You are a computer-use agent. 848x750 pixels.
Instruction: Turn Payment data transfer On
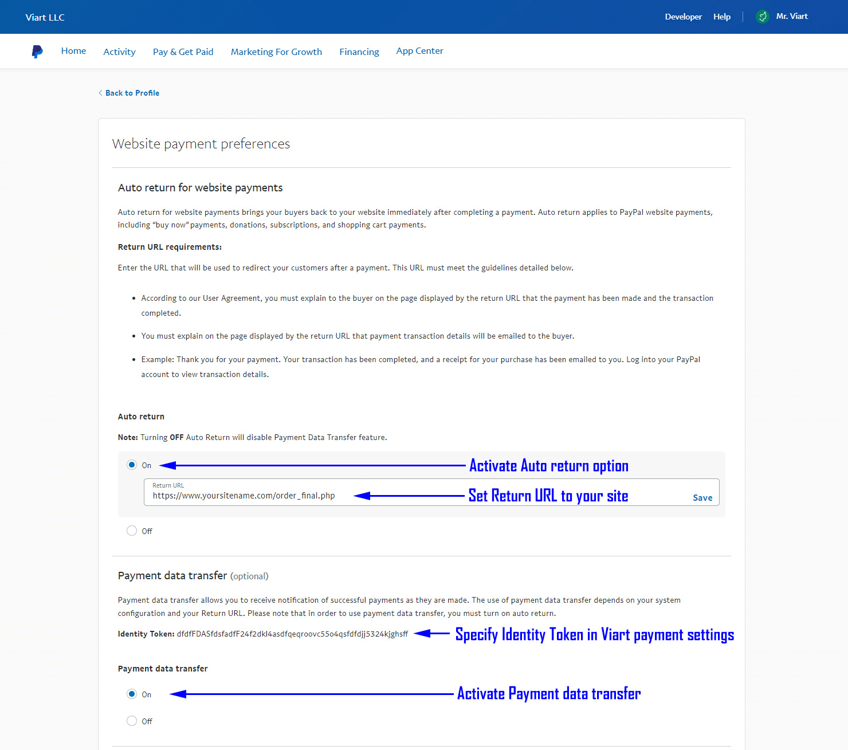pos(132,694)
